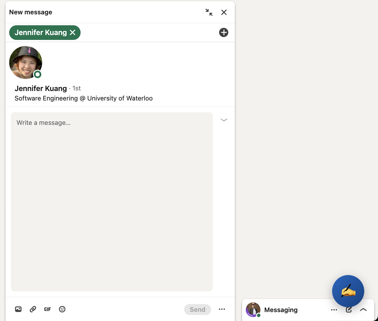
Task: Click the blue writing hand floating button
Action: [348, 291]
